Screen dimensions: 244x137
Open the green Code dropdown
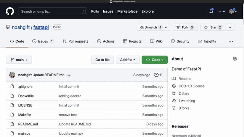tap(155, 60)
